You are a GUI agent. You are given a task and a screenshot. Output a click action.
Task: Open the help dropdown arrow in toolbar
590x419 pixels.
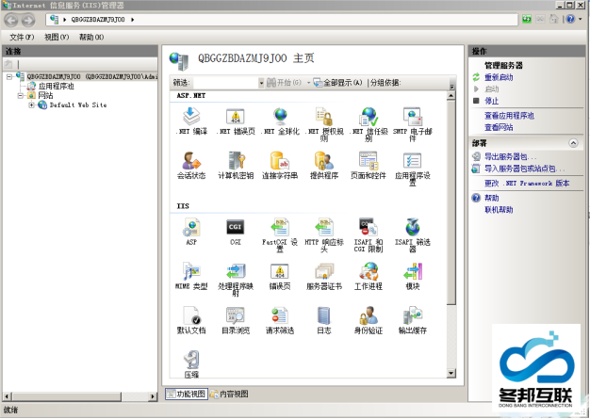pos(580,19)
